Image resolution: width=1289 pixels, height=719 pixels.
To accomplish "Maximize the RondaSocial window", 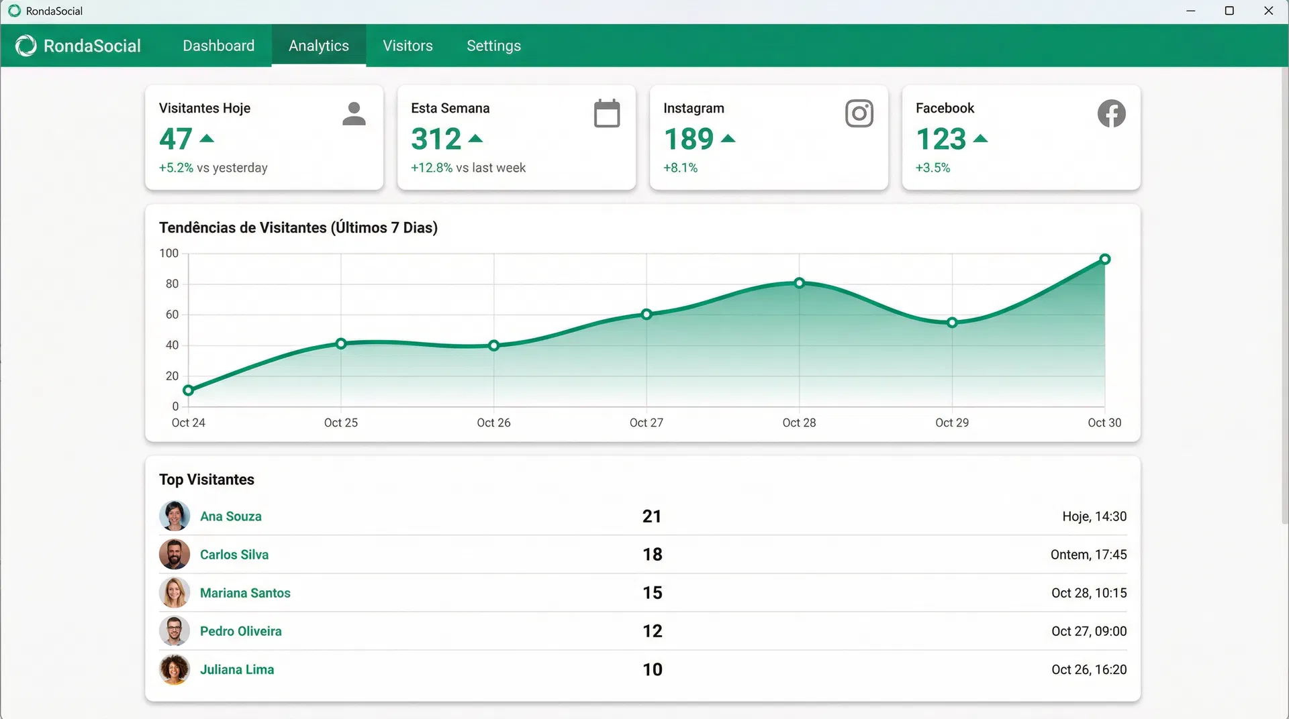I will [x=1229, y=11].
